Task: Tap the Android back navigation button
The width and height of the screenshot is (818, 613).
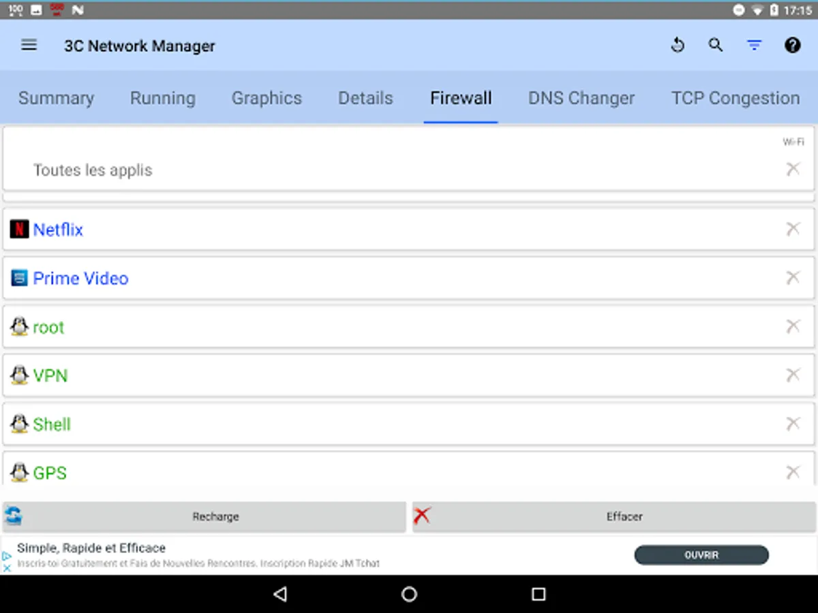Action: point(279,594)
